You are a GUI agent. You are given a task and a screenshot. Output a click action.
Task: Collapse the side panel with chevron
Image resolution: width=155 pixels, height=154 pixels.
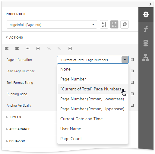point(150,4)
